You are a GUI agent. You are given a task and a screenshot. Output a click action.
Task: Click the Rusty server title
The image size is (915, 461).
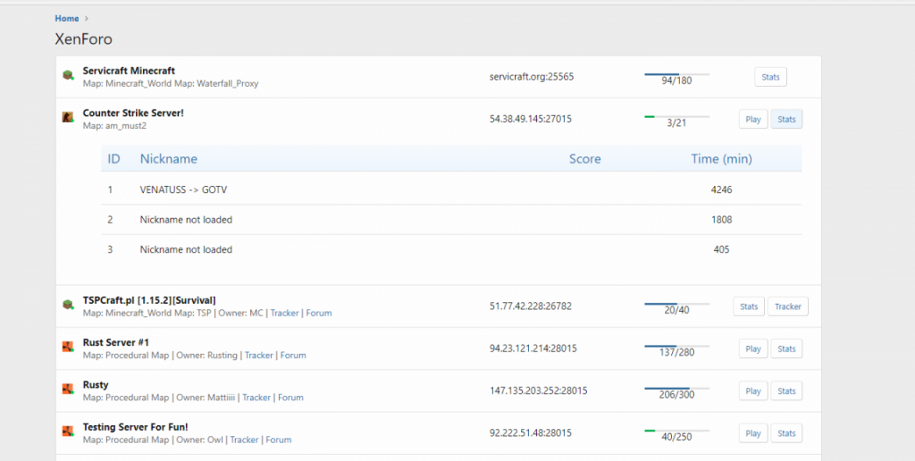[96, 385]
